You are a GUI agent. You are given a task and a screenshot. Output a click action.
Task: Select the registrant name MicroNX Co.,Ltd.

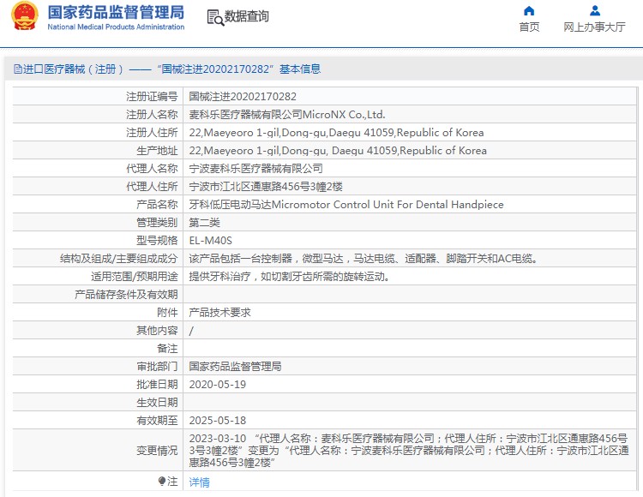pos(344,115)
